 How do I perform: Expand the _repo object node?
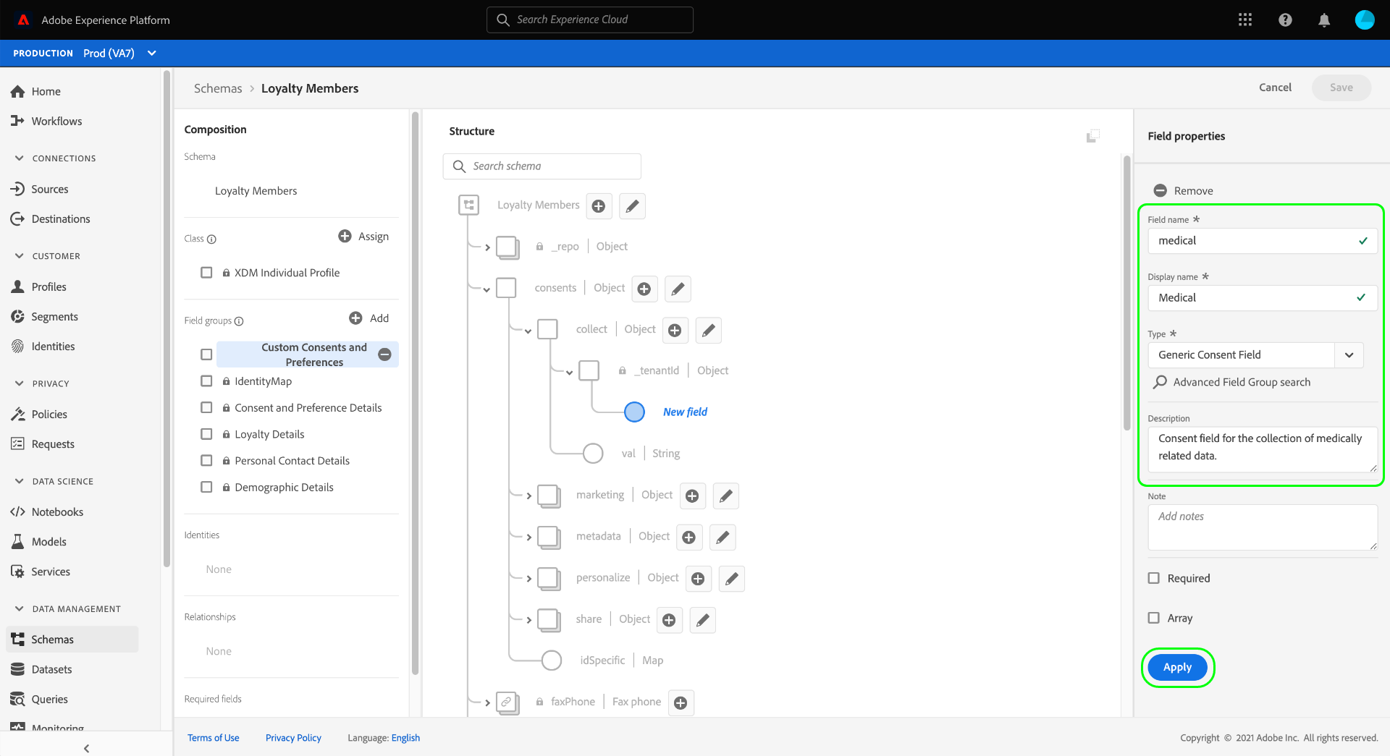tap(487, 247)
